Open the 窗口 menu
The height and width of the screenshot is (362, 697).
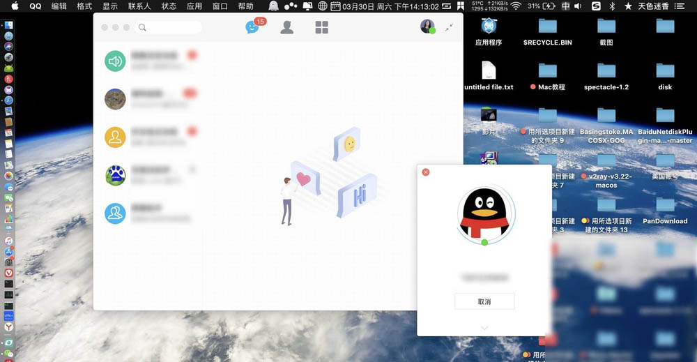coord(220,6)
